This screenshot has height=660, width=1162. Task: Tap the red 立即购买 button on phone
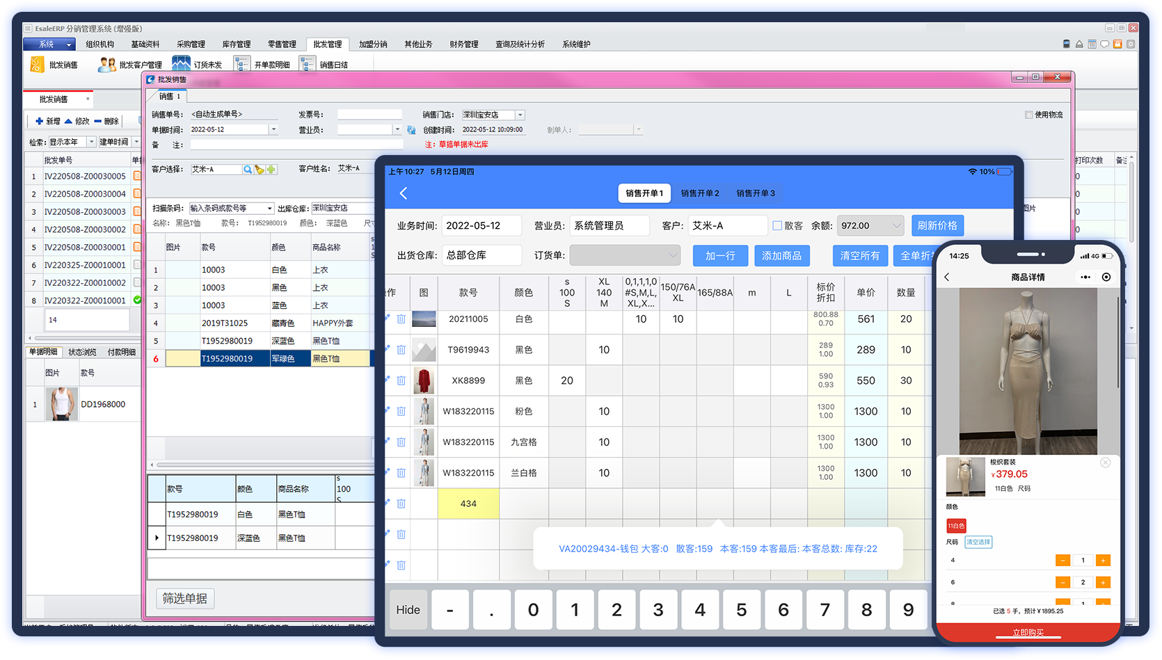(x=1028, y=632)
